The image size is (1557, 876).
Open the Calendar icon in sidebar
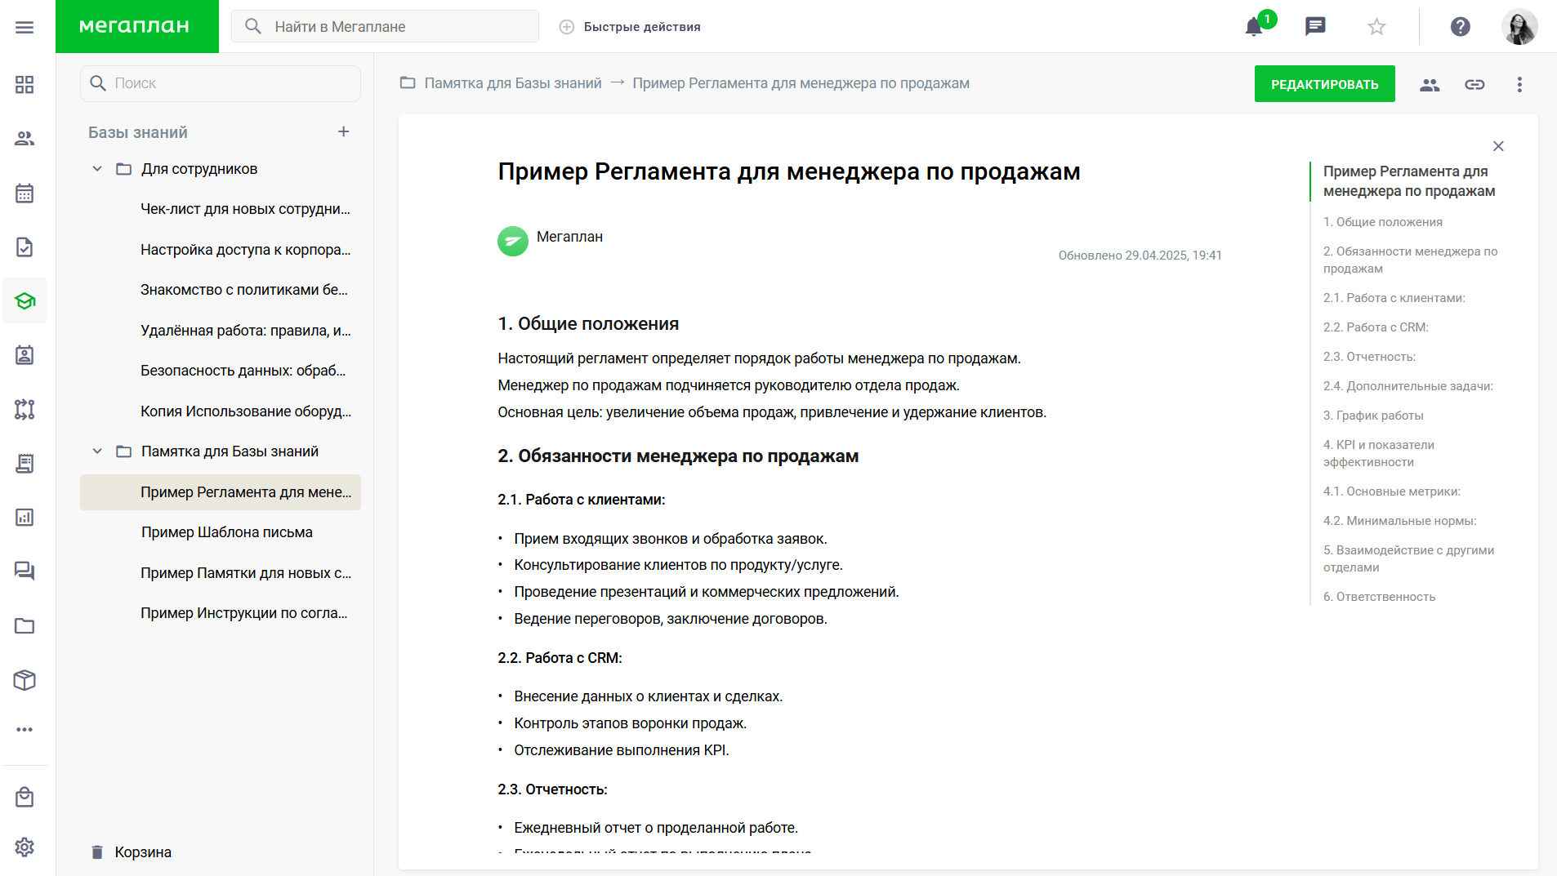click(25, 193)
